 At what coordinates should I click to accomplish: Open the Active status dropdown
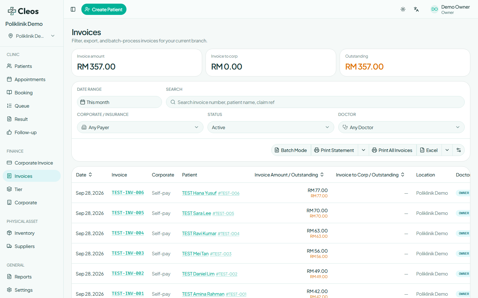[271, 127]
